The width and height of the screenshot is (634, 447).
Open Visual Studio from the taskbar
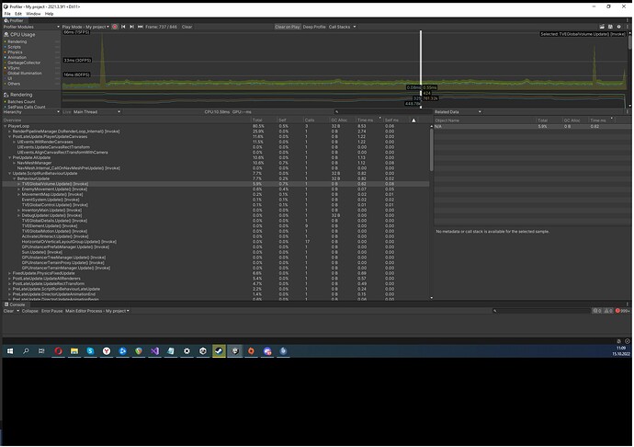155,351
